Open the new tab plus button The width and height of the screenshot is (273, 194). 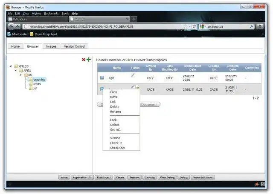pos(134,19)
